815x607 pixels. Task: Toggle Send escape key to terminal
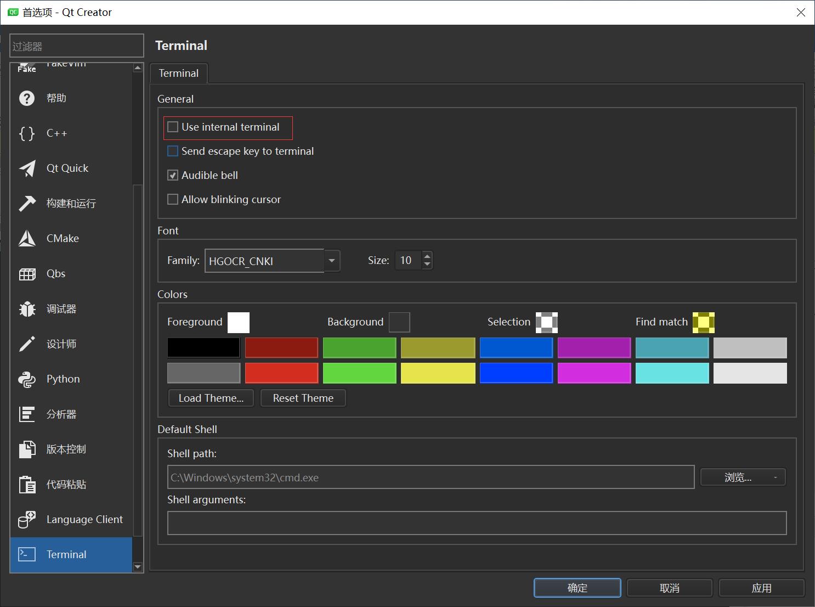173,151
